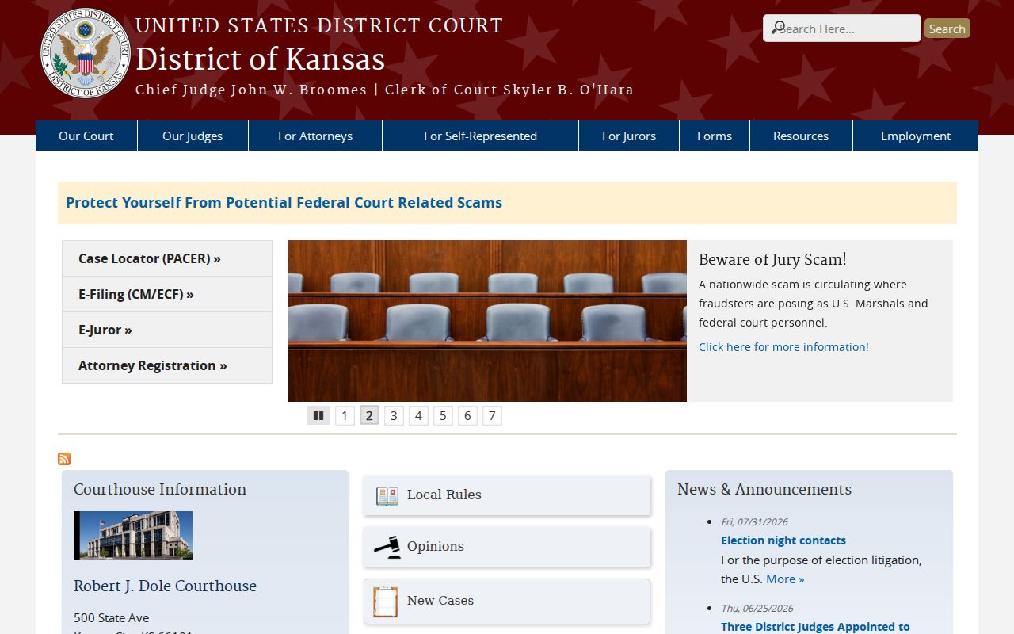Switch to carousel slide 5
The image size is (1014, 634).
[x=443, y=415]
